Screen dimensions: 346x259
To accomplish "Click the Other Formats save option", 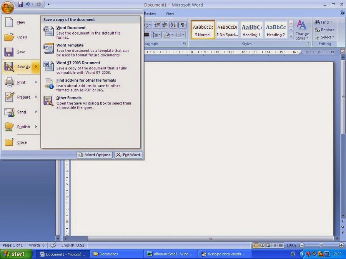I will (90, 102).
